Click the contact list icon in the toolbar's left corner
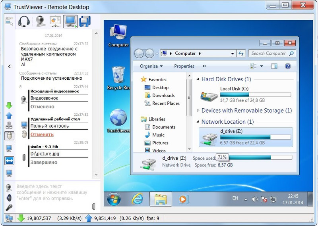The image size is (318, 226). pos(9,21)
